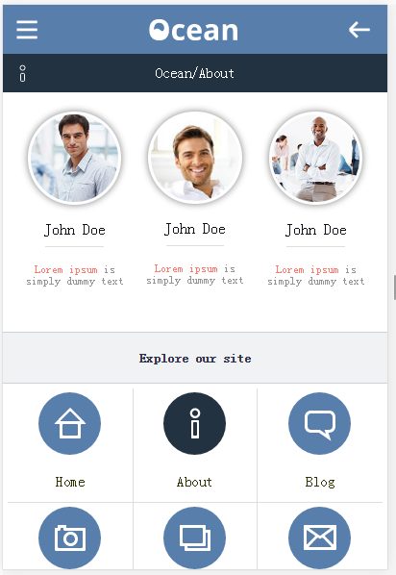Click the middle John Doe name
This screenshot has width=396, height=575.
click(x=195, y=229)
